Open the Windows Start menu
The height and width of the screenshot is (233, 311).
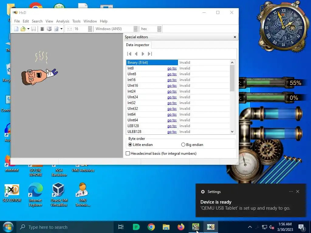click(x=8, y=227)
